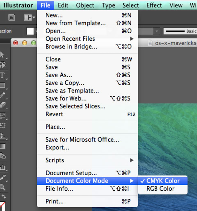Viewport: 197px width, 211px height.
Task: Click the yellow minimize button of document window
Action: click(24, 43)
